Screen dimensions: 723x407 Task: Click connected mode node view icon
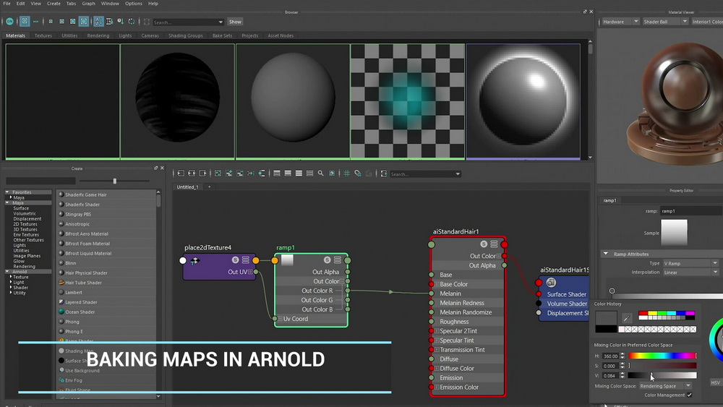tap(288, 173)
